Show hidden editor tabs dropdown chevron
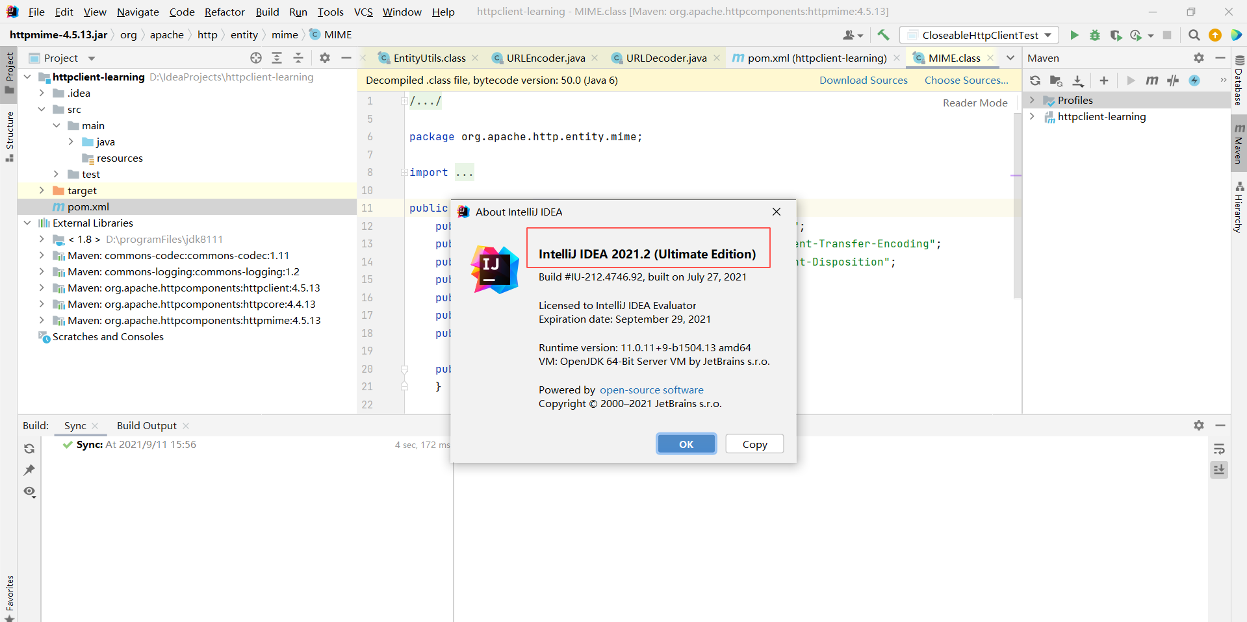This screenshot has height=622, width=1247. [1010, 58]
